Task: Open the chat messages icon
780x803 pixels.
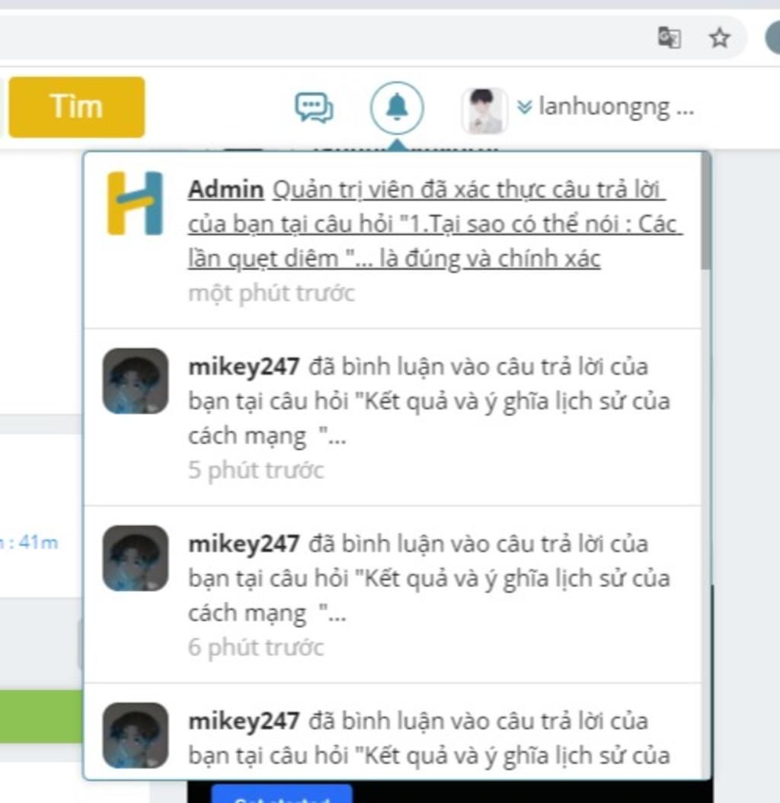Action: tap(315, 108)
